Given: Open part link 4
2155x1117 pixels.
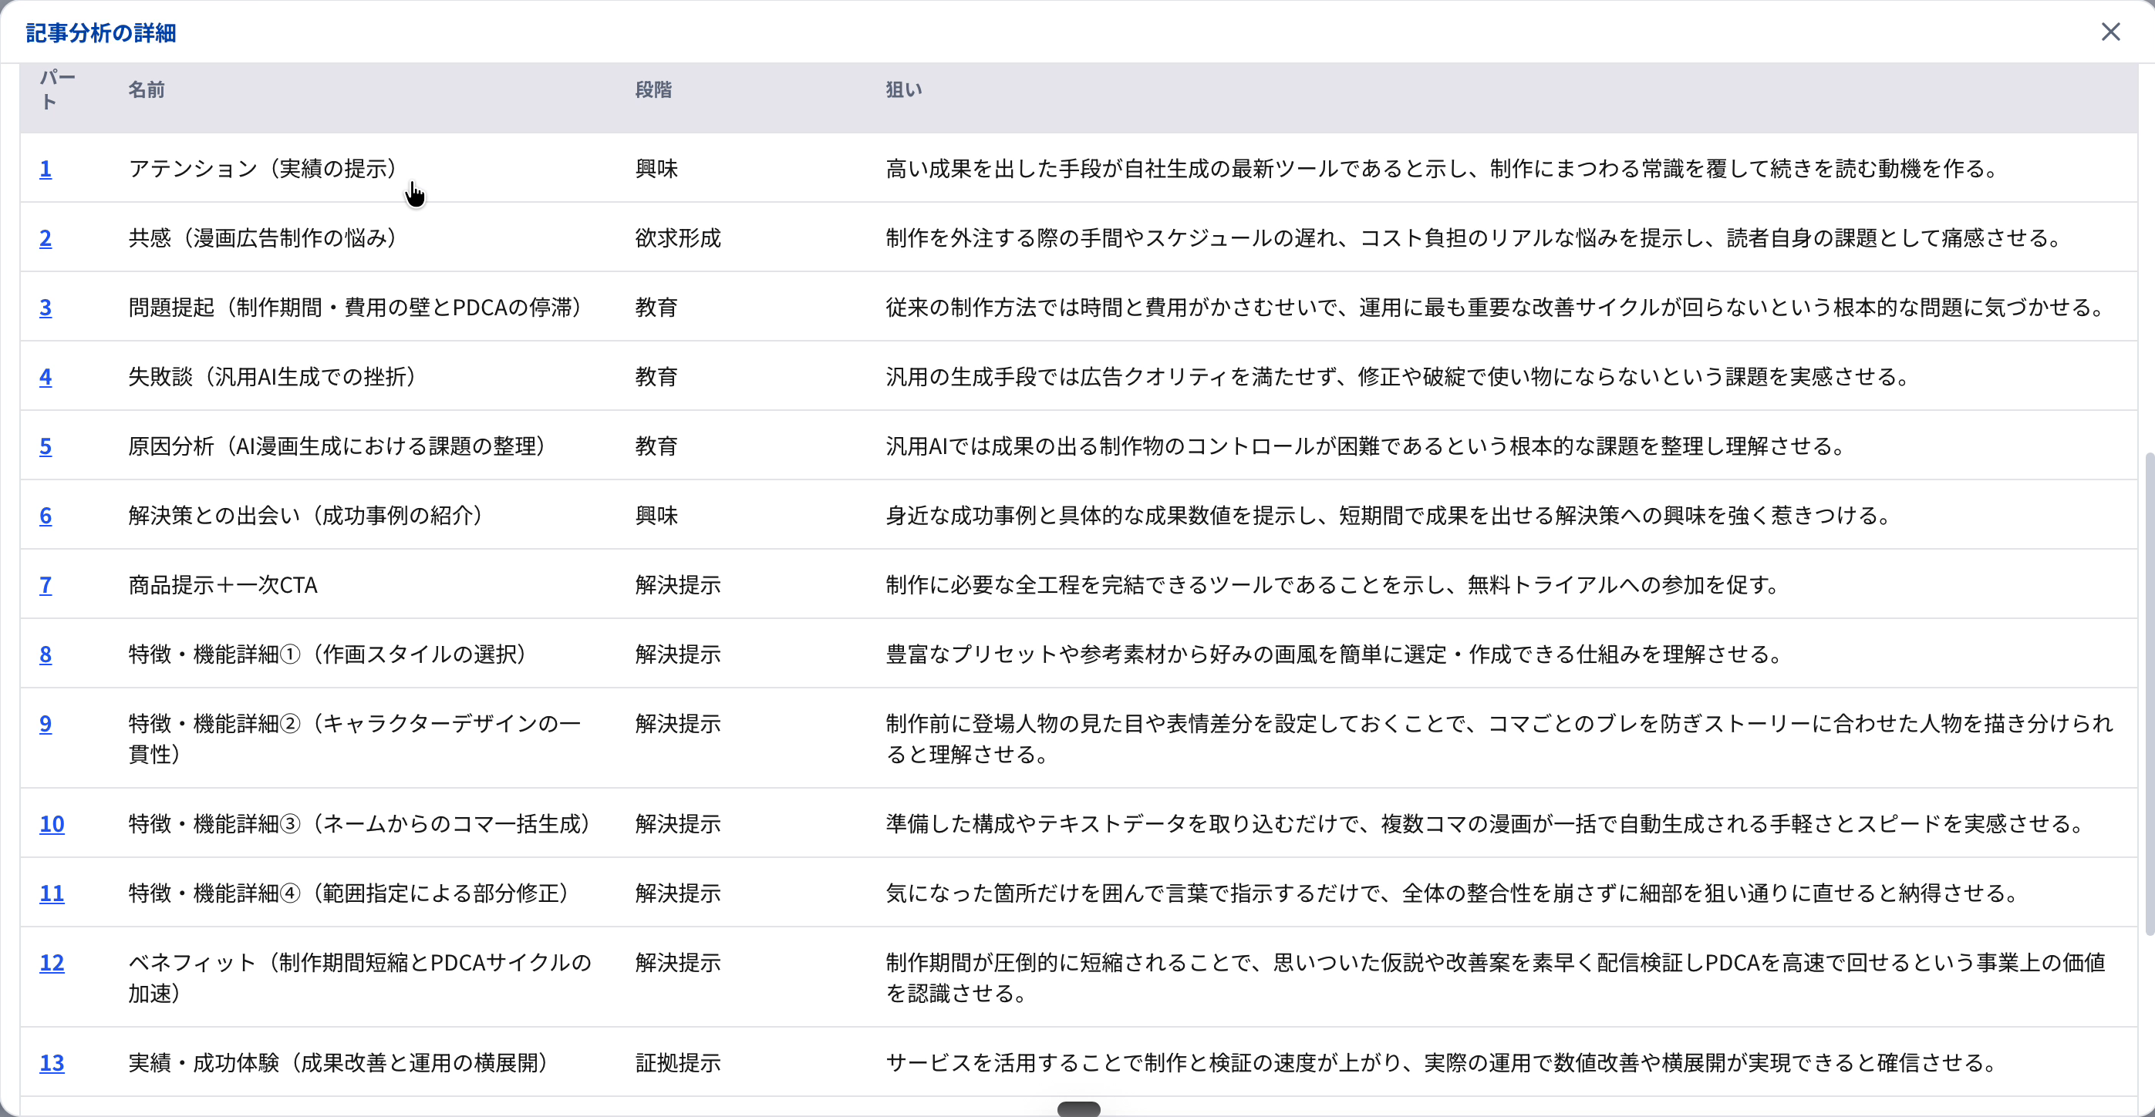Looking at the screenshot, I should tap(46, 376).
